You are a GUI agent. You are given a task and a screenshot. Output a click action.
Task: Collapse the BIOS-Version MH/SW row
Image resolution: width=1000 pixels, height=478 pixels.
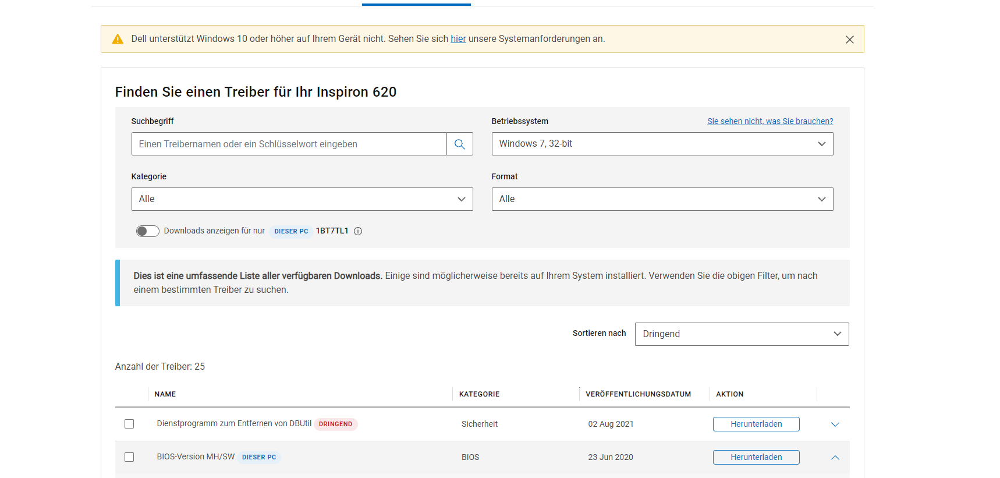pyautogui.click(x=835, y=458)
